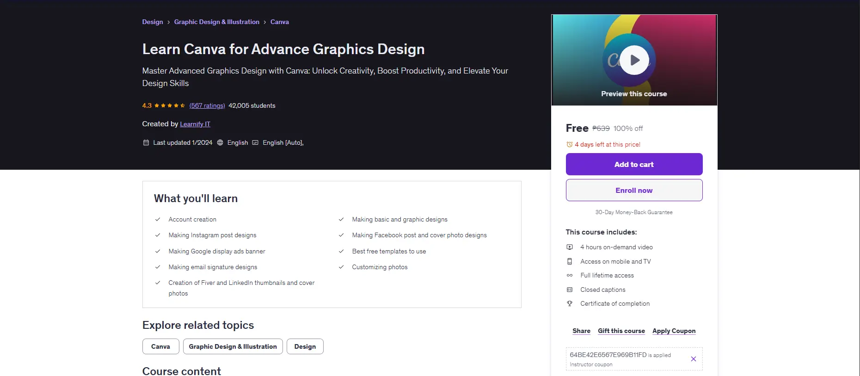
Task: Click the globe icon next to English
Action: click(x=220, y=142)
